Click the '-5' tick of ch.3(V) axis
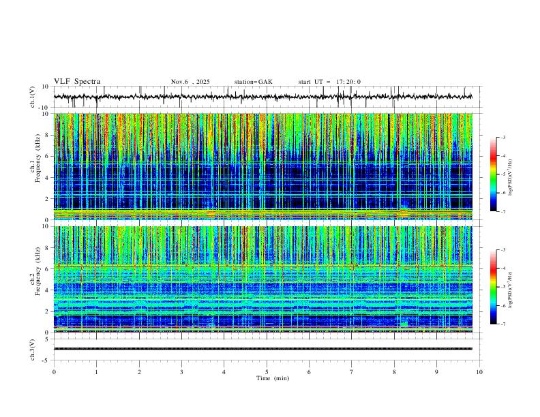The width and height of the screenshot is (540, 417). (x=46, y=360)
